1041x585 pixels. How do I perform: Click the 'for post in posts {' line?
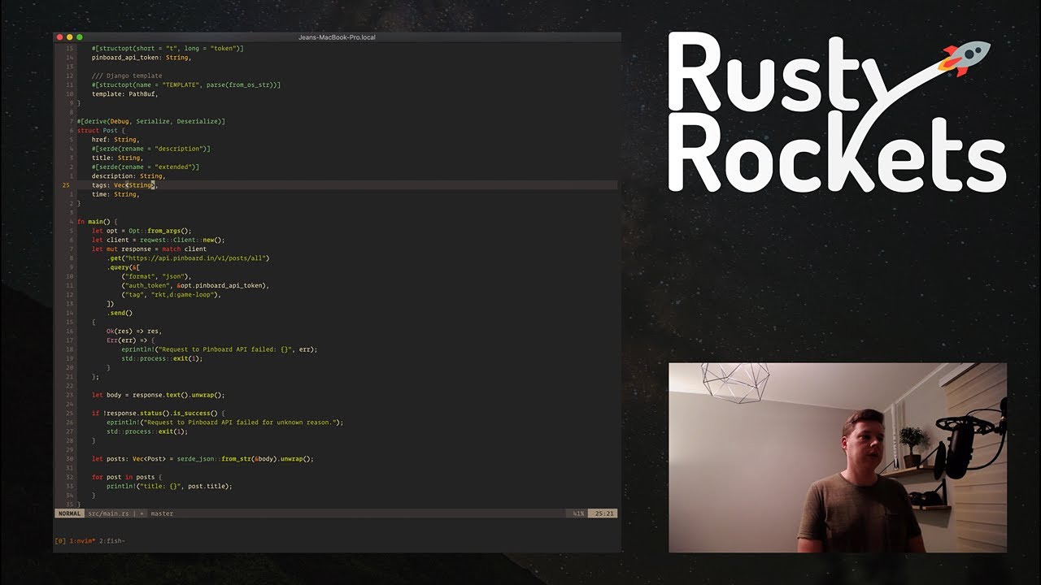[x=127, y=477]
